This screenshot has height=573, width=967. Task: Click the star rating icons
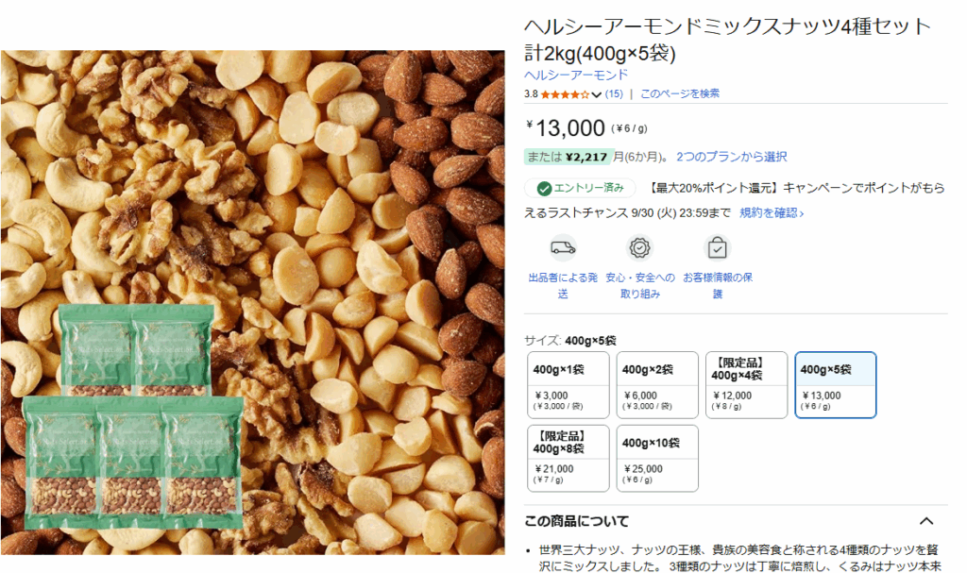565,94
